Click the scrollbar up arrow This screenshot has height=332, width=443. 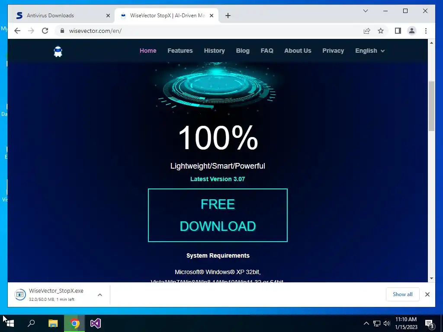tap(431, 43)
